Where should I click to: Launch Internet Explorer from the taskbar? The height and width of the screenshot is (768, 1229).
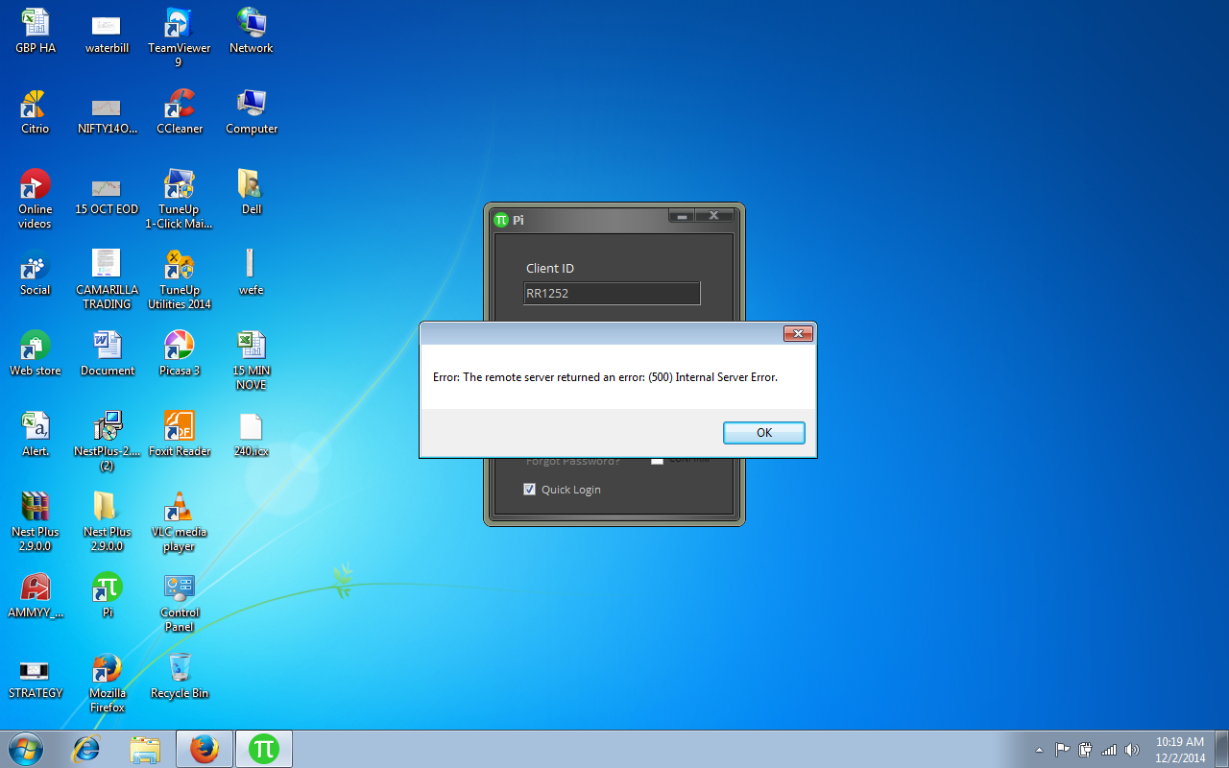(x=85, y=749)
